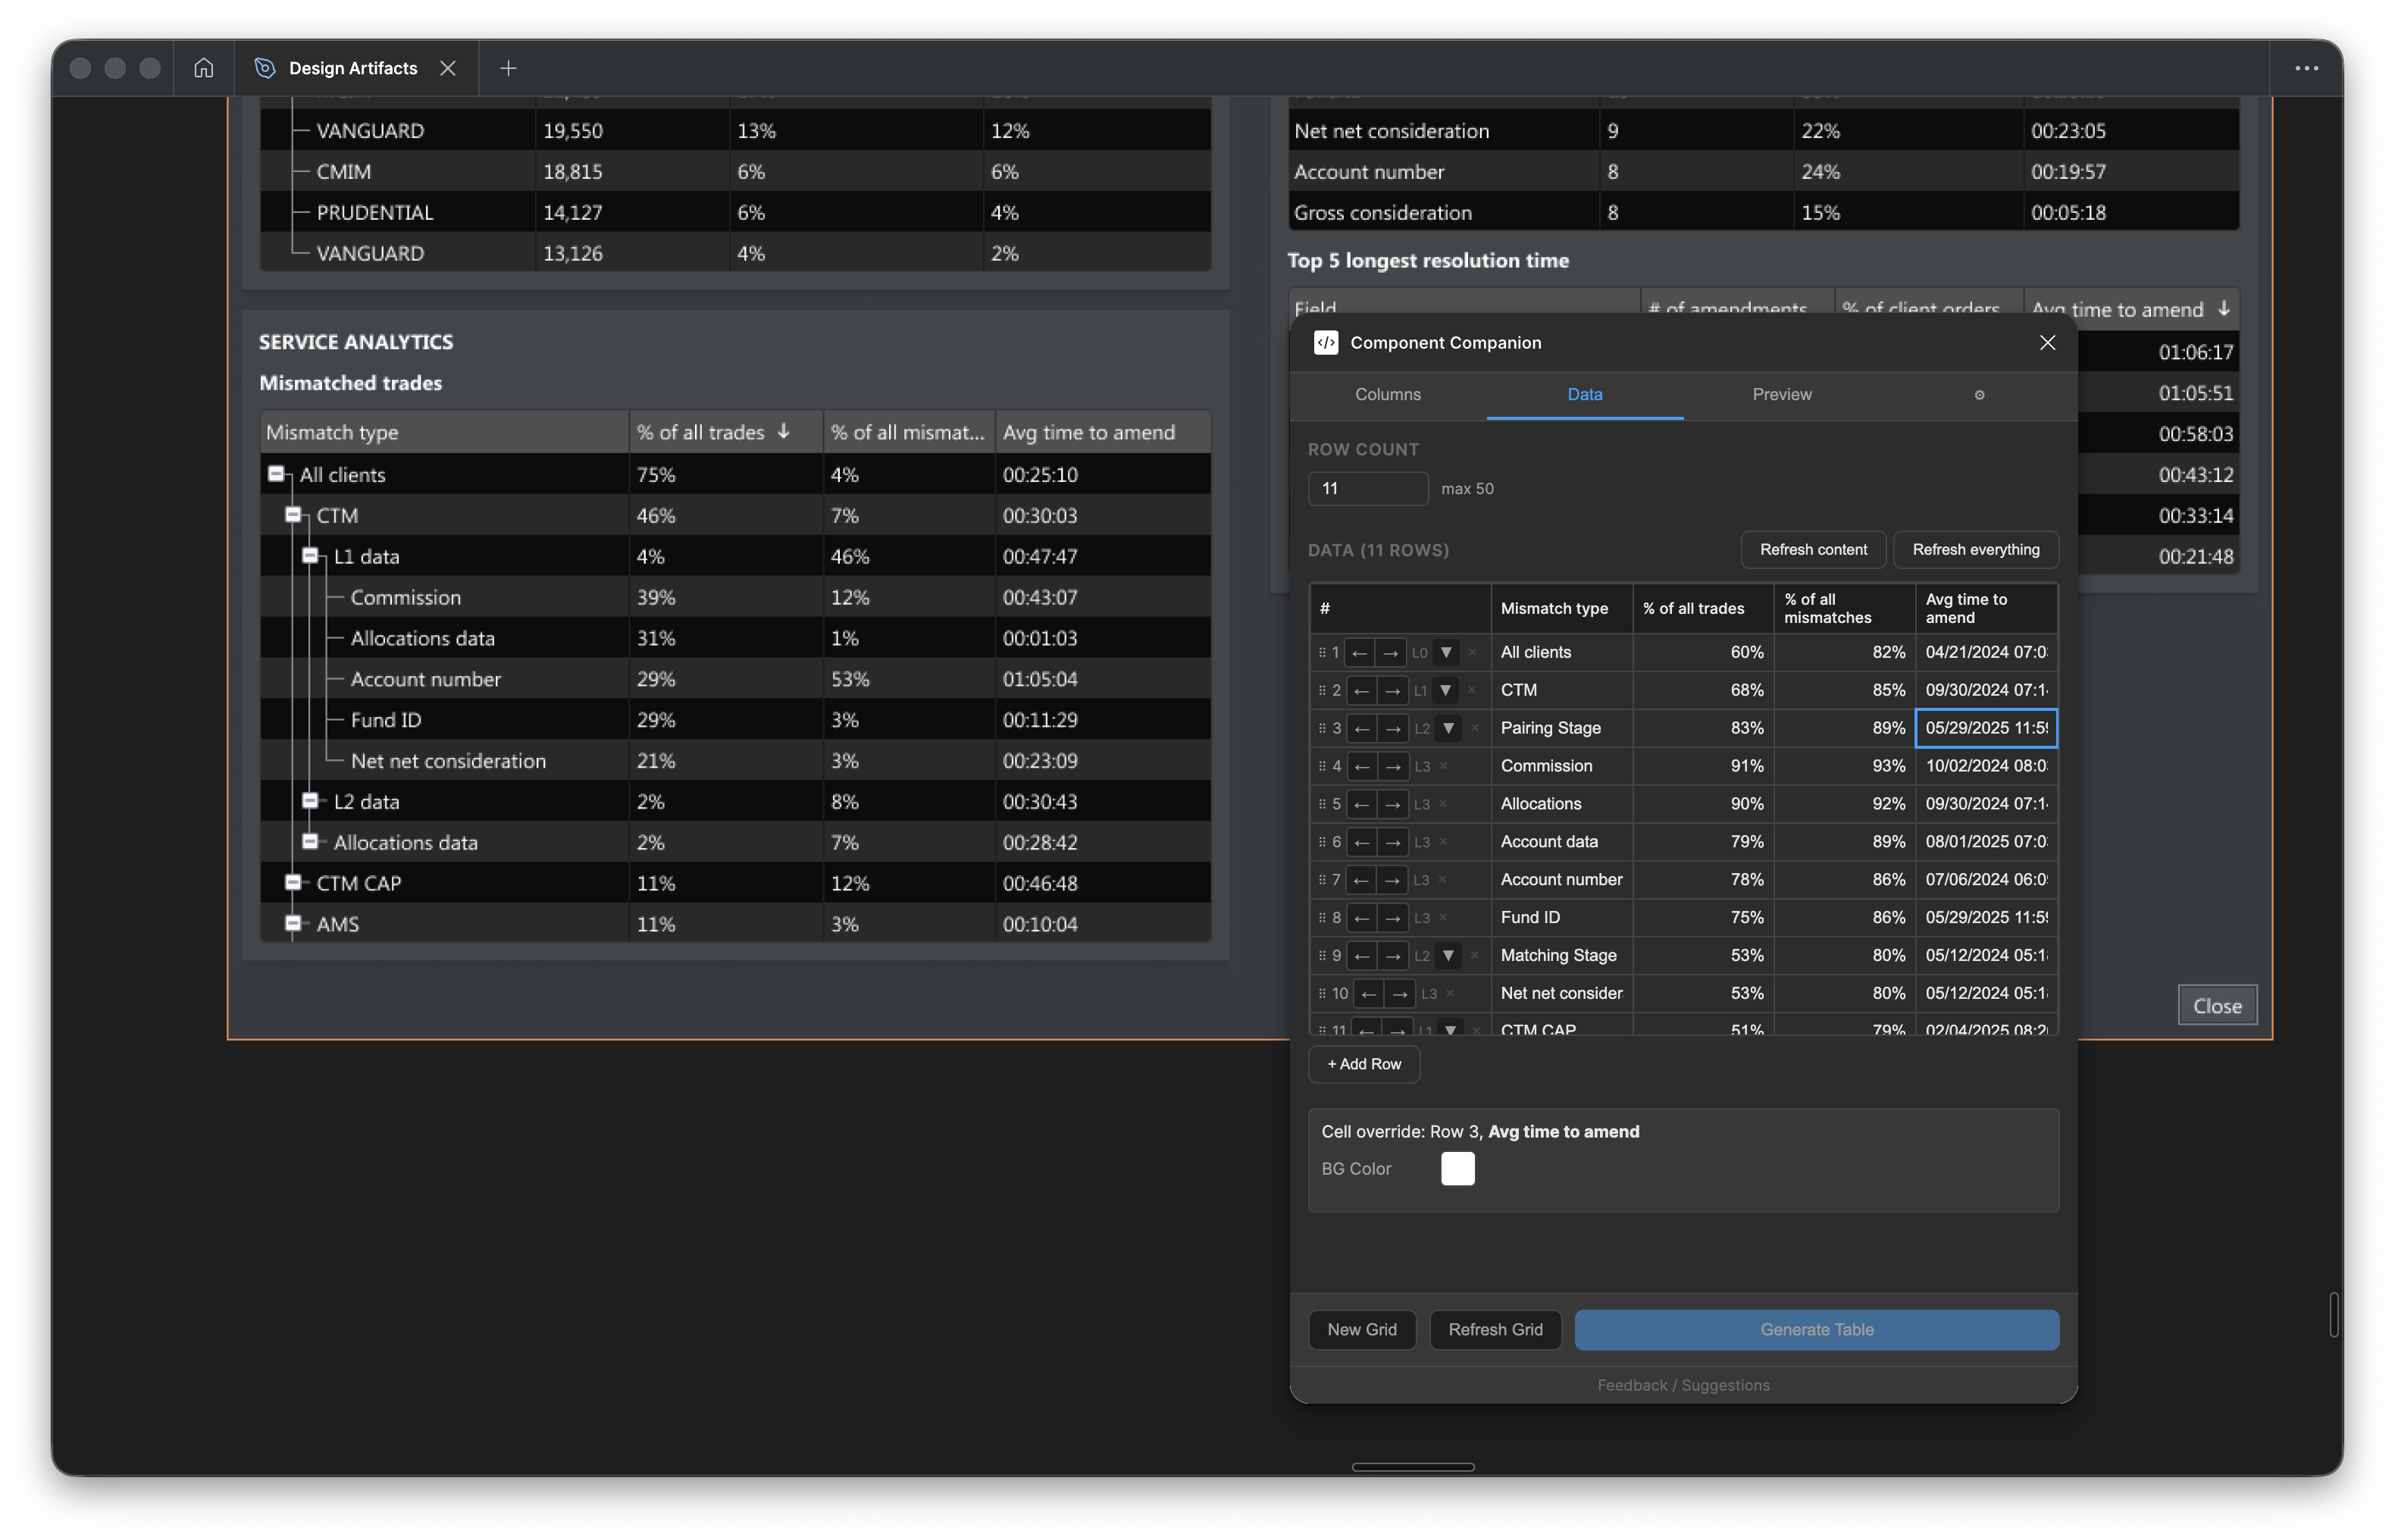This screenshot has width=2395, height=1540.
Task: Select the home icon in the toolbar
Action: [204, 68]
